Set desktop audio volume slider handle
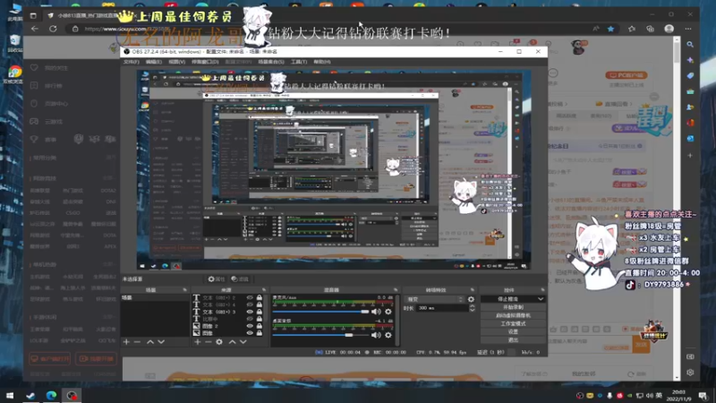Viewport: 716px width, 403px height. [x=349, y=335]
